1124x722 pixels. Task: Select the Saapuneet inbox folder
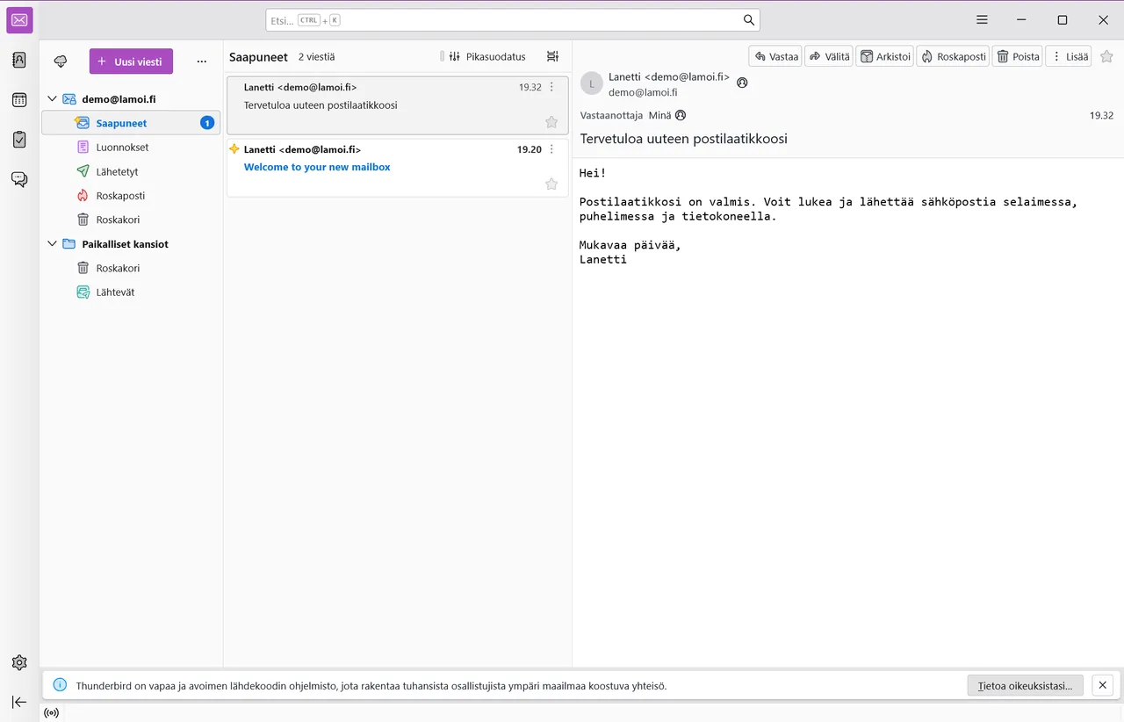(x=131, y=123)
